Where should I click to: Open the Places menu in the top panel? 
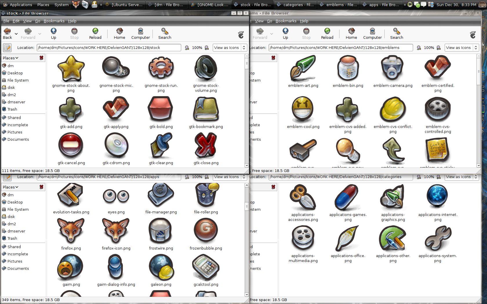[x=43, y=5]
